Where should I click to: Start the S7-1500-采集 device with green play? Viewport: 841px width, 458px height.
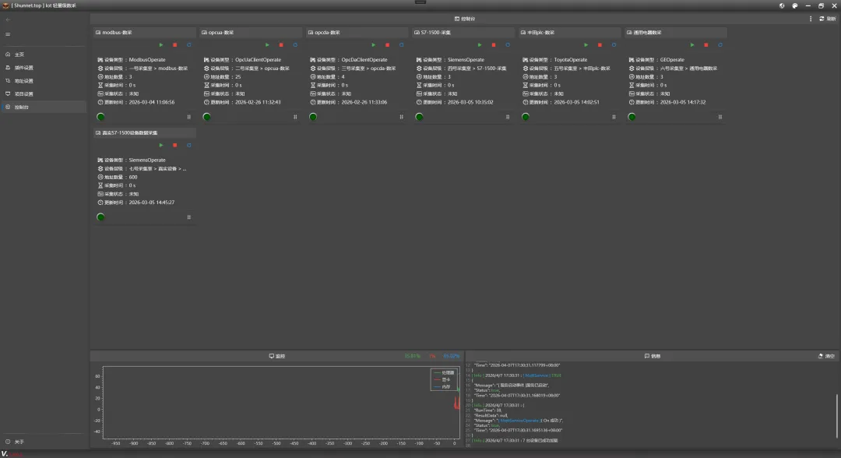(x=480, y=45)
